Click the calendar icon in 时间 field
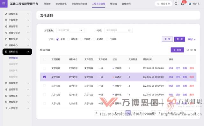Image resolution: width=204 pixels, height=126 pixels. [129, 30]
